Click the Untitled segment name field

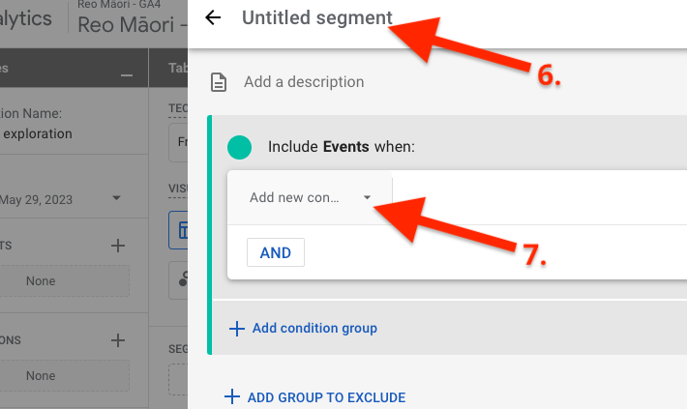(317, 17)
